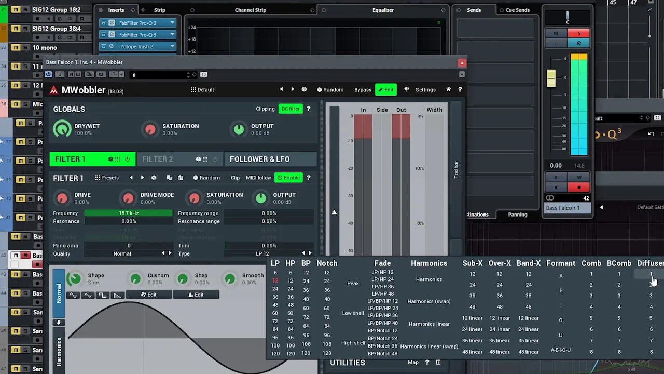Open the Cubase plugin header dropdown arrow
The image size is (664, 374).
[462, 75]
